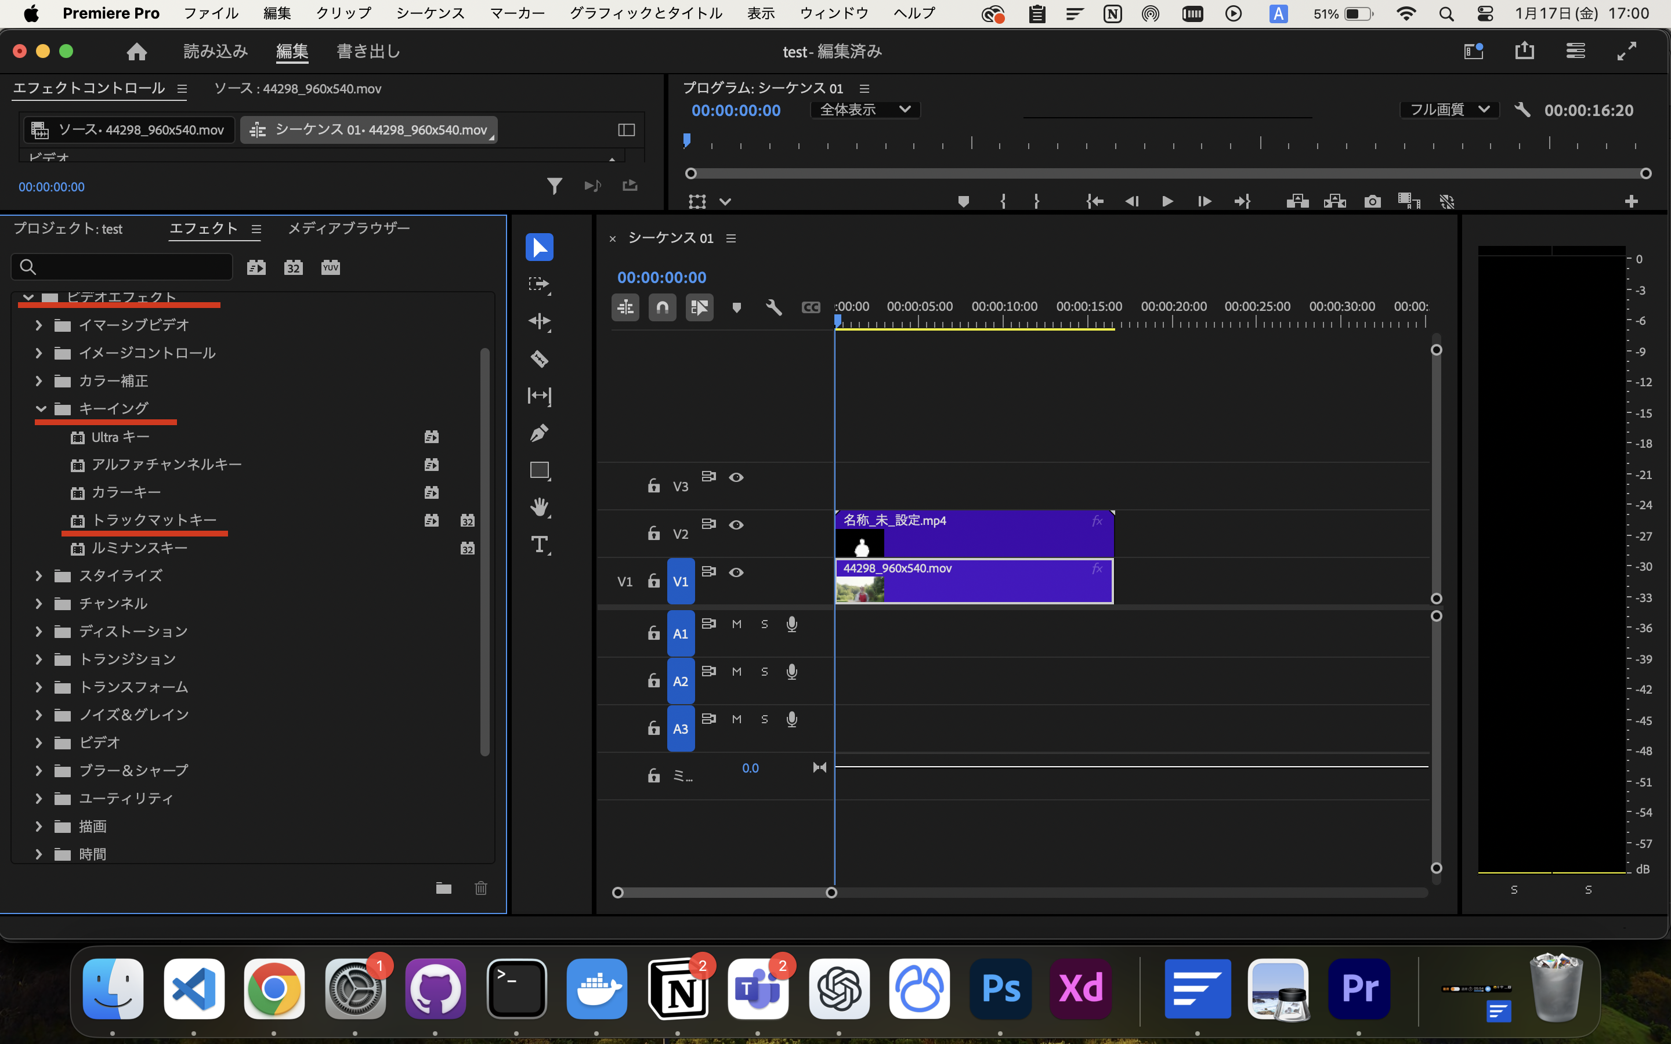
Task: Click the Quick Export share icon
Action: click(x=1524, y=50)
